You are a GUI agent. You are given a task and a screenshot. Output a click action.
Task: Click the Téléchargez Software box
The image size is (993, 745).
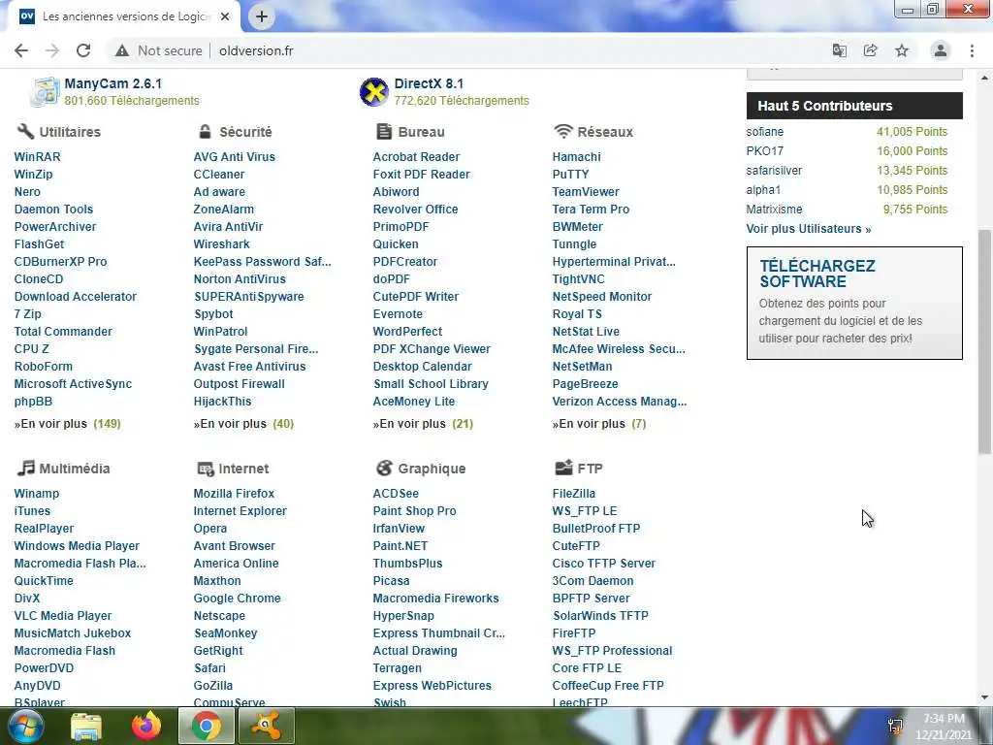point(854,303)
